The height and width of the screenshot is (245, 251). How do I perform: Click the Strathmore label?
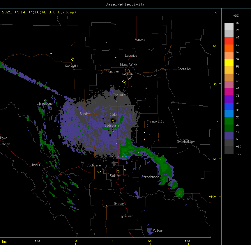(150, 177)
